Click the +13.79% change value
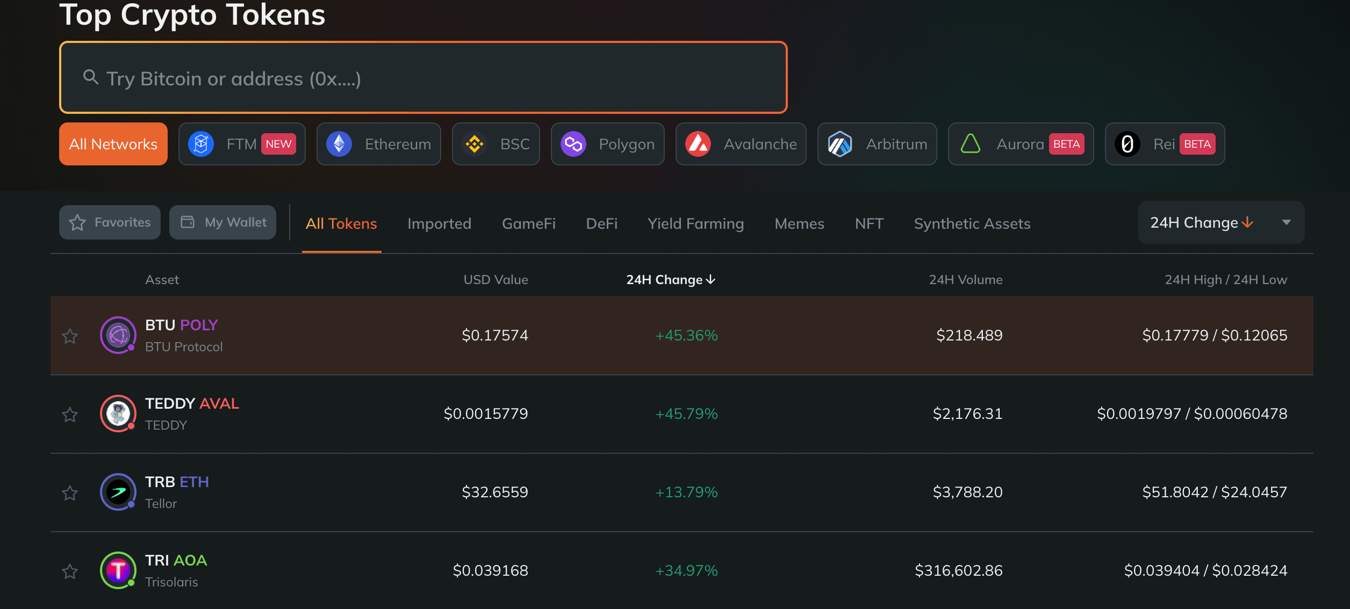1350x609 pixels. tap(686, 492)
